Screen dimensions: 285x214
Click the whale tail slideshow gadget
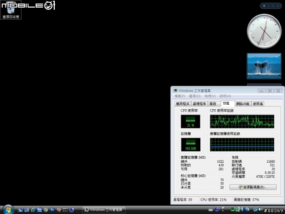(264, 66)
